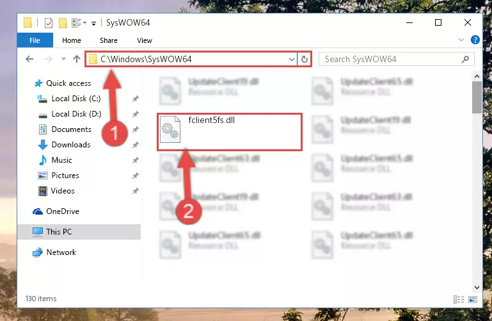This screenshot has height=321, width=492.
Task: Go back with the left arrow
Action: pyautogui.click(x=29, y=59)
